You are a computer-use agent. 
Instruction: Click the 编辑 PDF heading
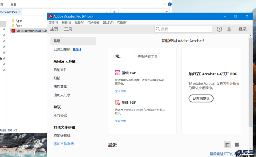[x=129, y=73]
